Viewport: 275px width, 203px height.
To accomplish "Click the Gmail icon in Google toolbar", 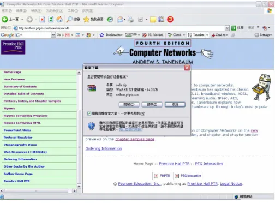I will coord(67,35).
